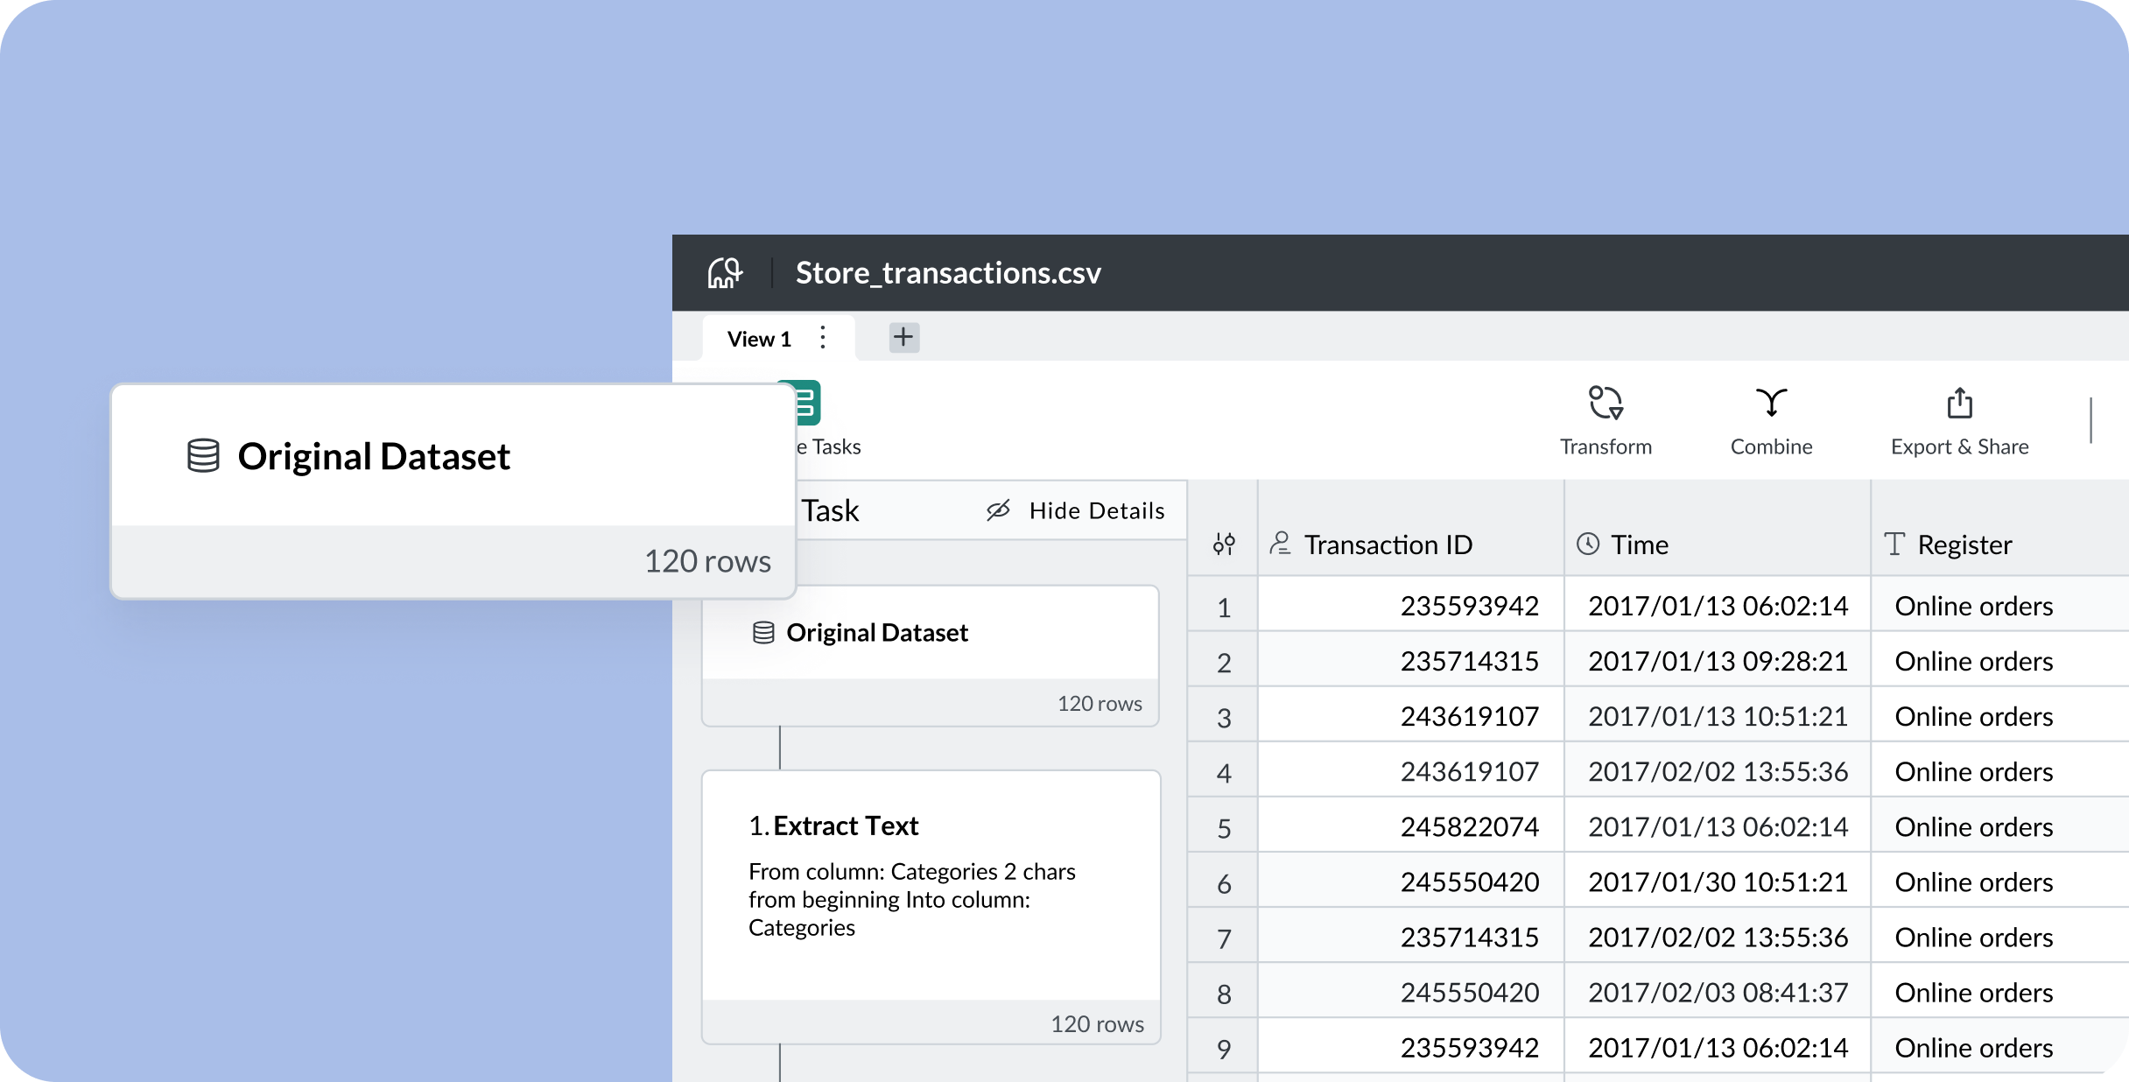The image size is (2129, 1082).
Task: Click the Time column clock icon
Action: (1587, 544)
